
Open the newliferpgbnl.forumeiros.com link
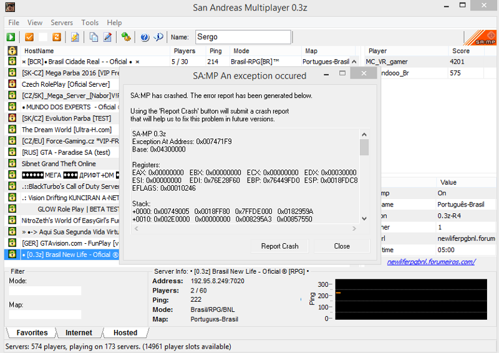[431, 262]
